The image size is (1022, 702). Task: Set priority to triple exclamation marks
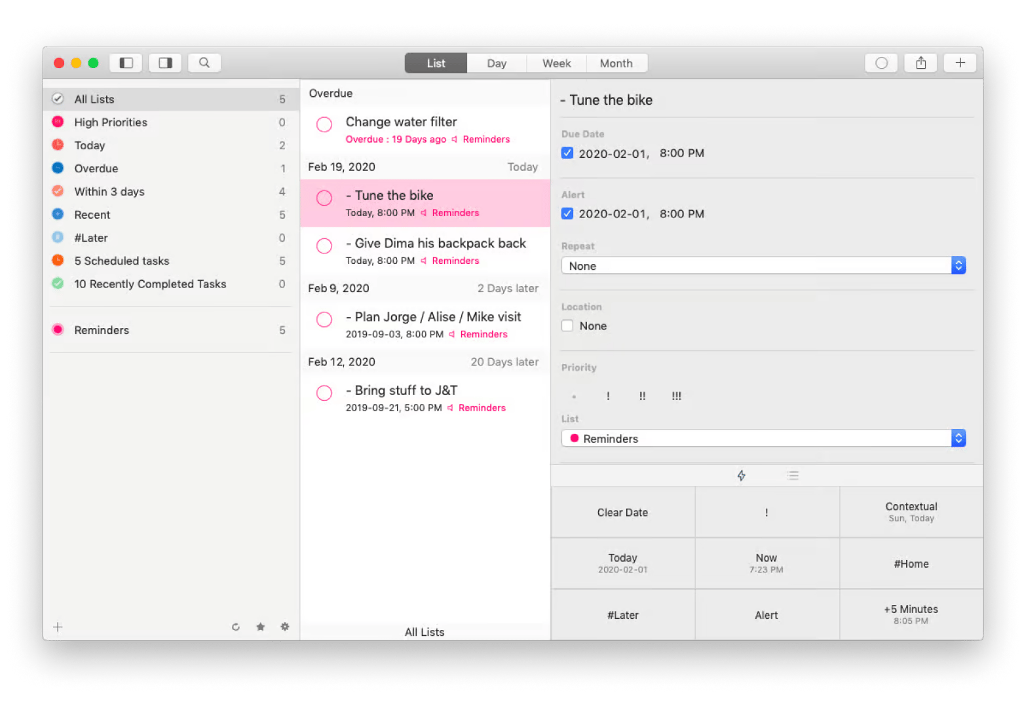point(676,396)
